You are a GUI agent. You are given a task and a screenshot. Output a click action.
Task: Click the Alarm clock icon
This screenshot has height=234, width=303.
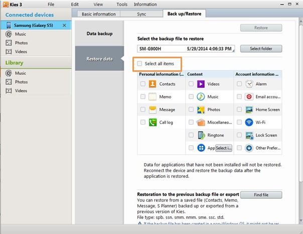(249, 84)
